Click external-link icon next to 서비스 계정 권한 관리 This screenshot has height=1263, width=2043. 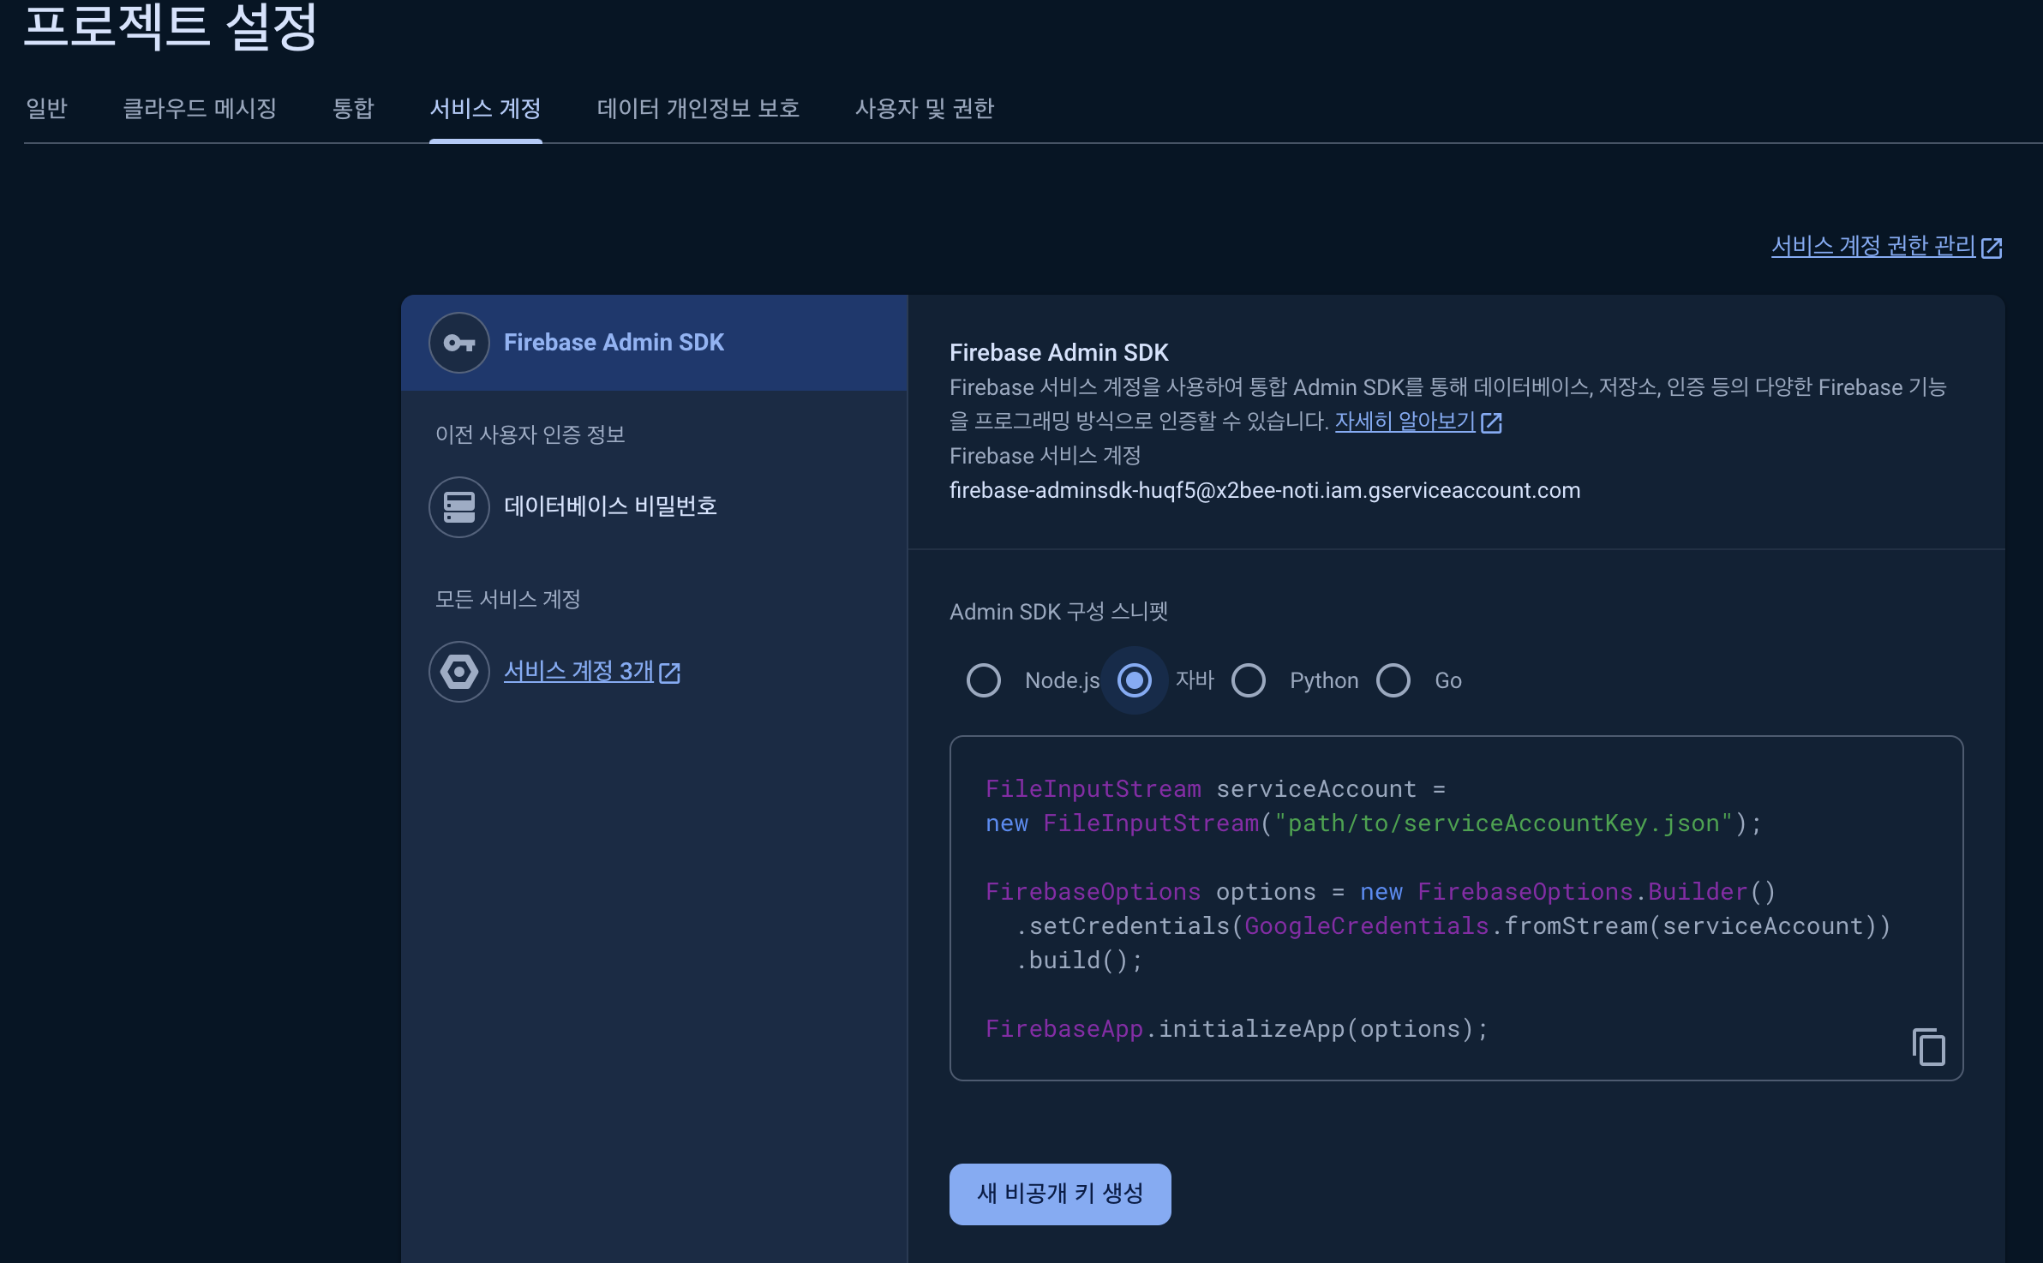[x=1992, y=248]
